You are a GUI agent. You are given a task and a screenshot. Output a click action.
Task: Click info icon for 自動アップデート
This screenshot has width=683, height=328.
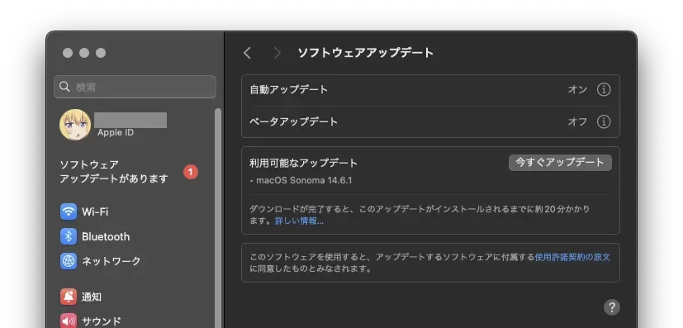pos(603,89)
